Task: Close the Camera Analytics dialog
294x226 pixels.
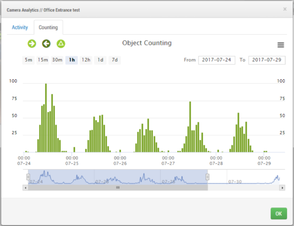Action: pos(285,9)
